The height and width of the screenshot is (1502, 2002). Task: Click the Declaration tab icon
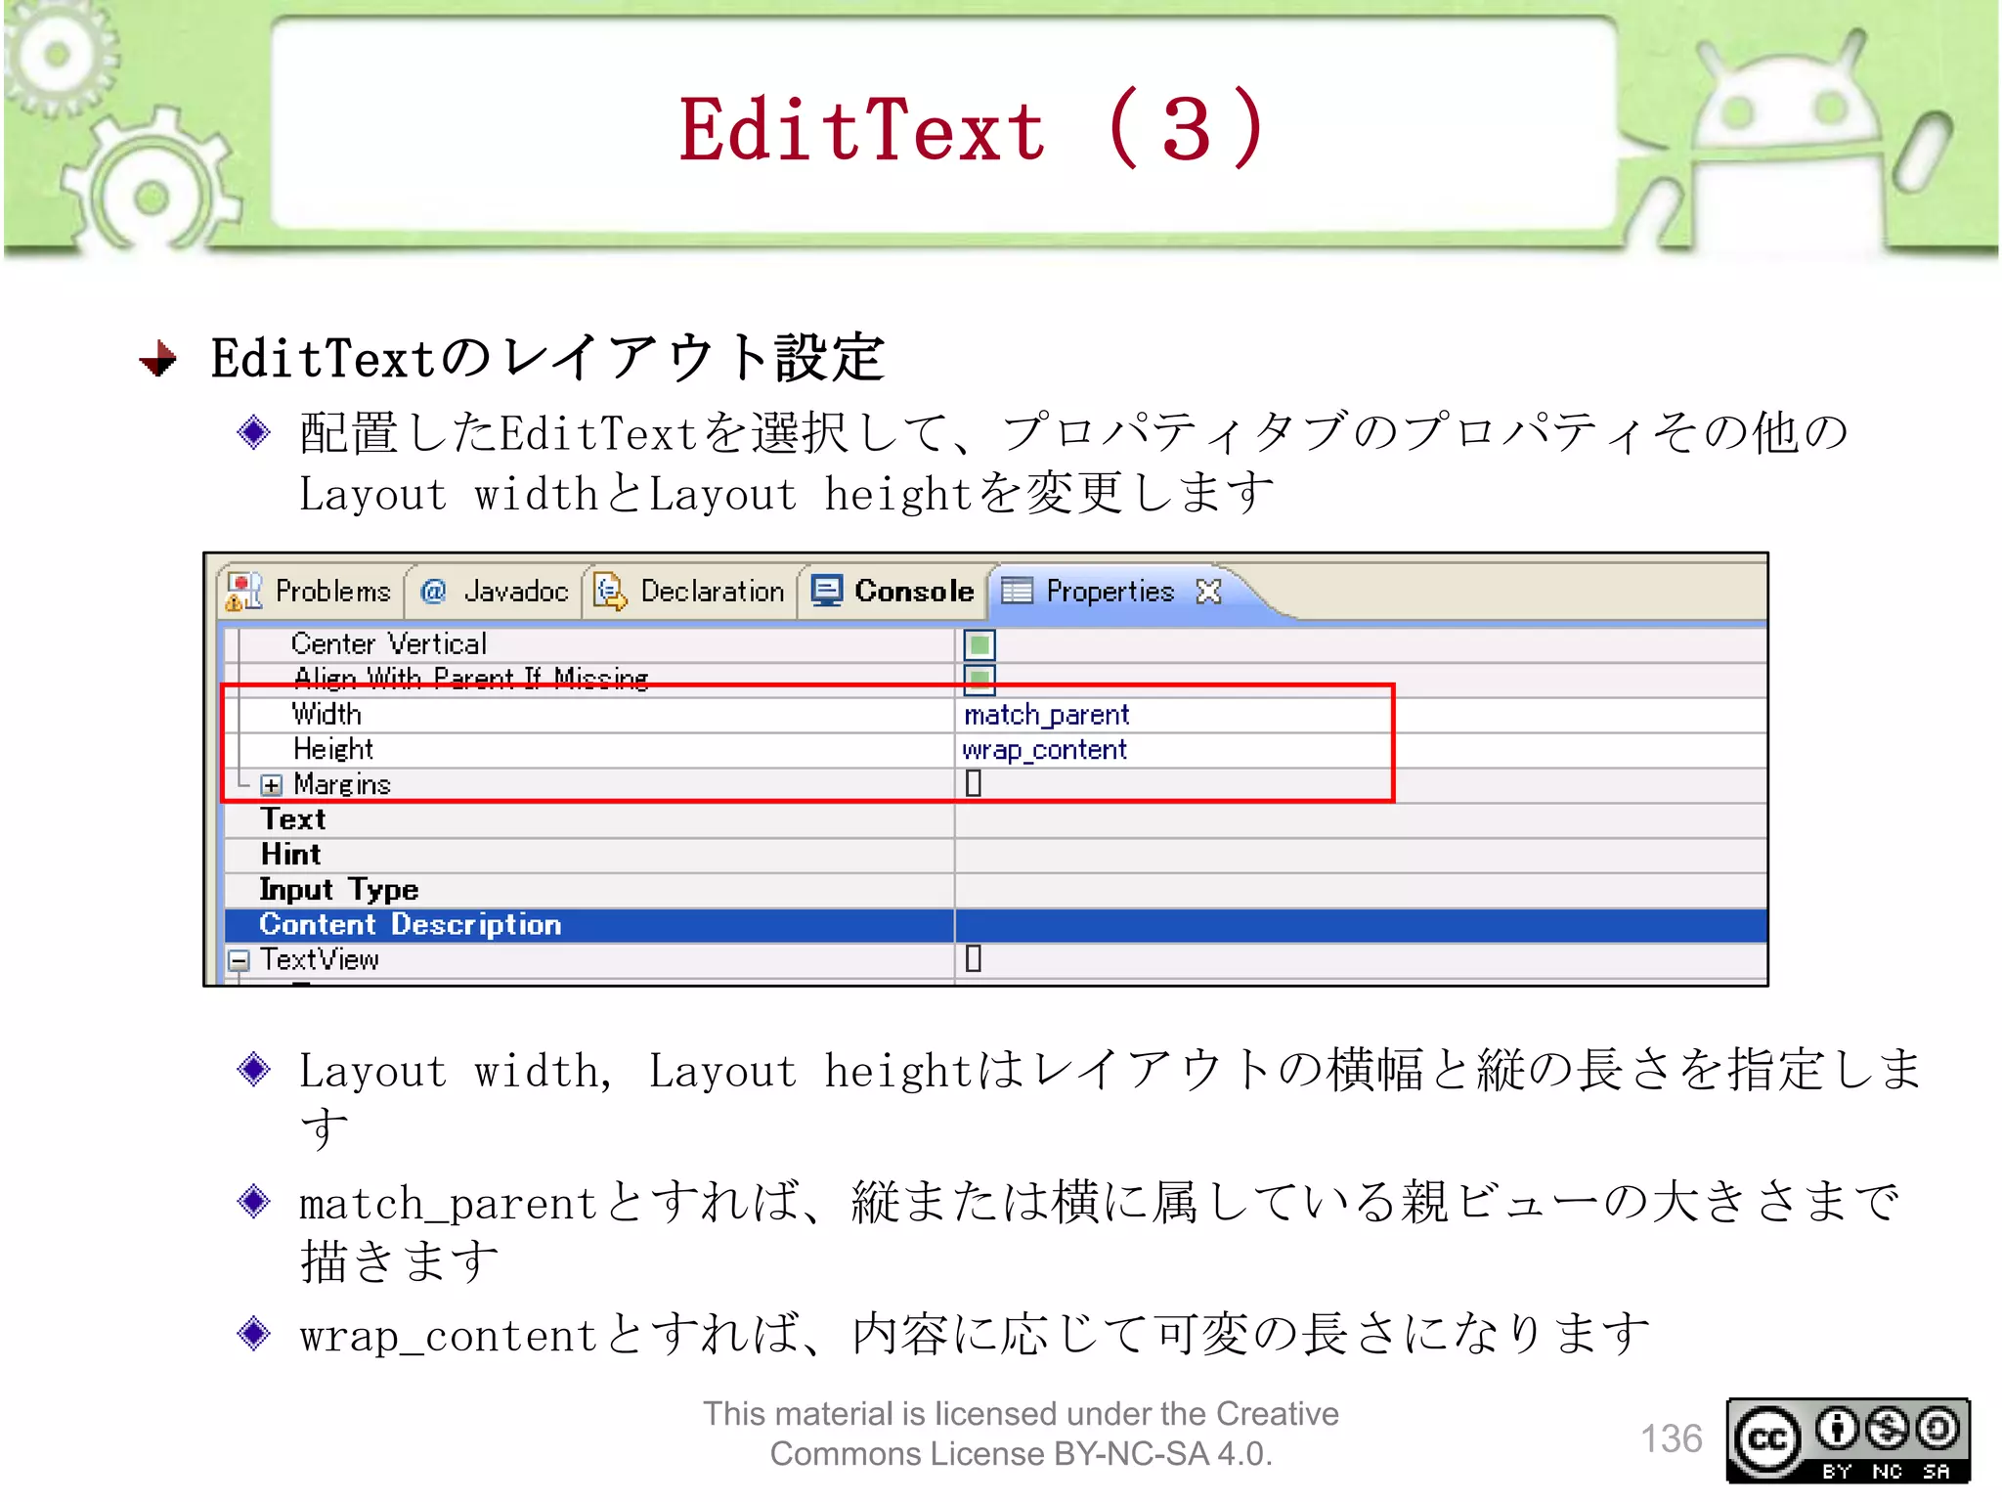click(x=611, y=592)
